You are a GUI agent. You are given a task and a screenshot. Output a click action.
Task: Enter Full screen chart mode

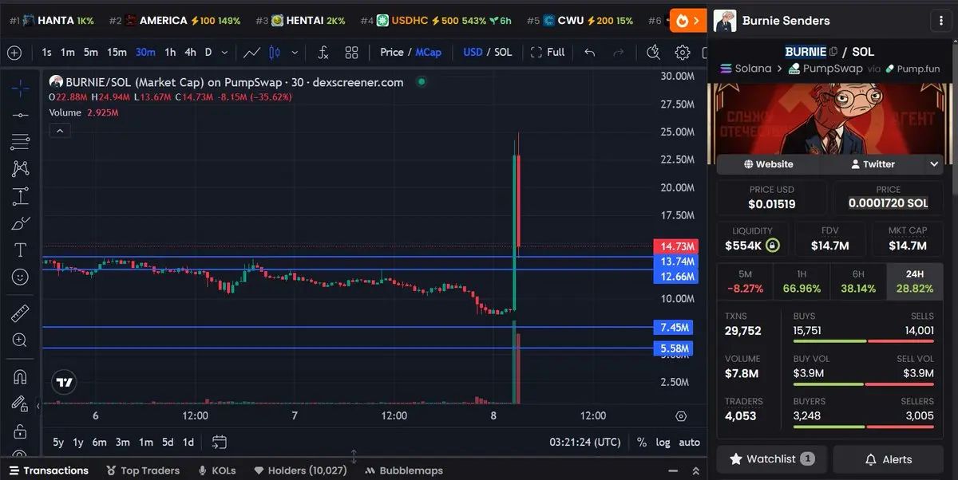tap(548, 53)
